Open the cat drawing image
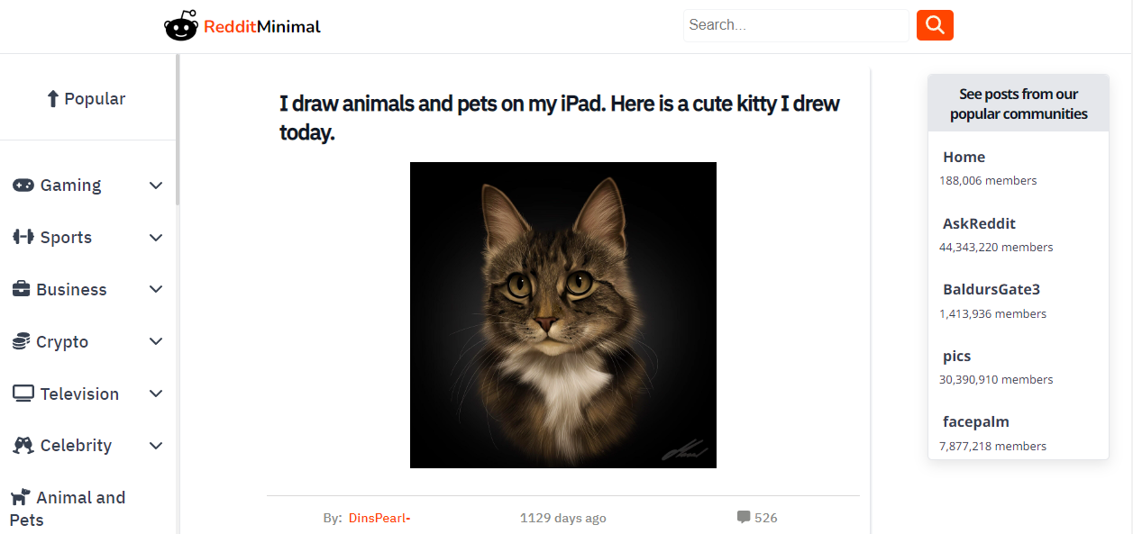 coord(563,315)
